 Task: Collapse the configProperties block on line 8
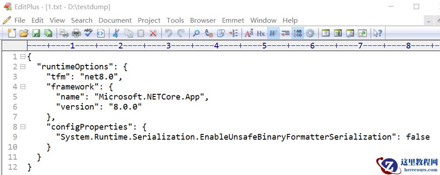pos(23,127)
